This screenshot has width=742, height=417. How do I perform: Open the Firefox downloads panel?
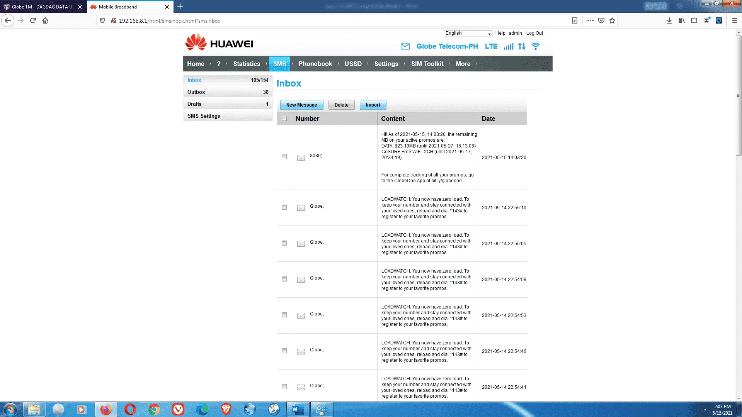pos(669,20)
